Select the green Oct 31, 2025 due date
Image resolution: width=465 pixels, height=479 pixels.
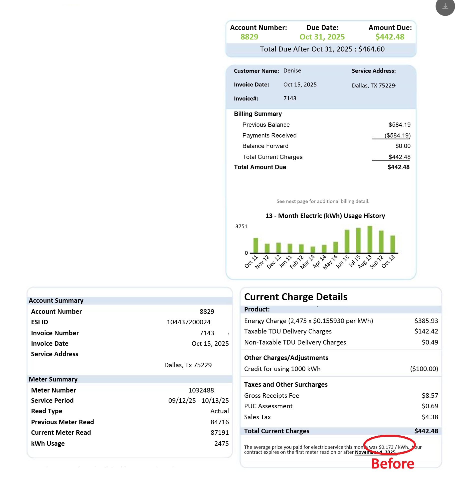322,37
